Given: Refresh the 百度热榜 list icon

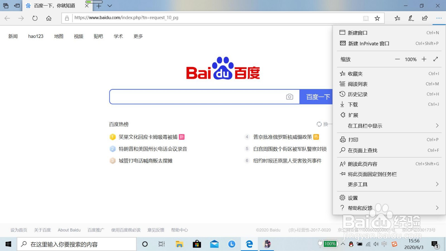Looking at the screenshot, I should click(319, 124).
